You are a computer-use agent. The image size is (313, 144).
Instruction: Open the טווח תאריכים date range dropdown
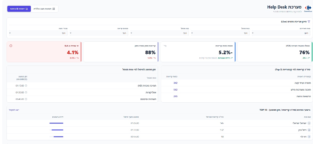click(282, 33)
